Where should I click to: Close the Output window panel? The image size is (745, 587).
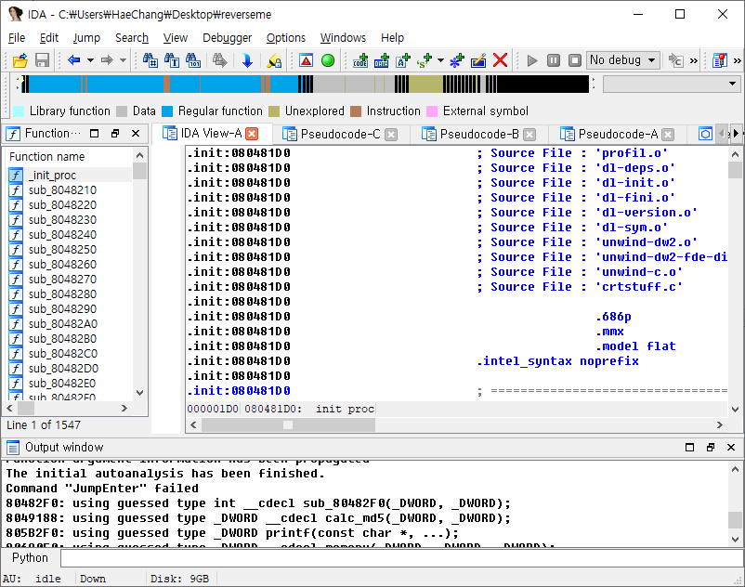731,447
